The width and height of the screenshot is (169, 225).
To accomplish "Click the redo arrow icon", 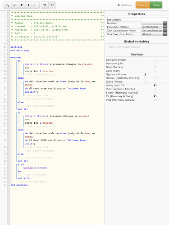I will [x=52, y=5].
